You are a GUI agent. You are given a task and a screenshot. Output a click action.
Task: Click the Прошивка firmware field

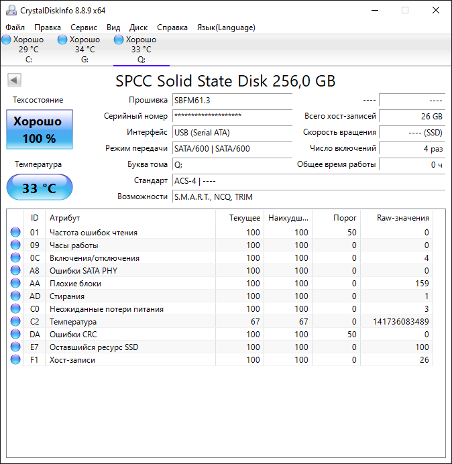point(232,100)
